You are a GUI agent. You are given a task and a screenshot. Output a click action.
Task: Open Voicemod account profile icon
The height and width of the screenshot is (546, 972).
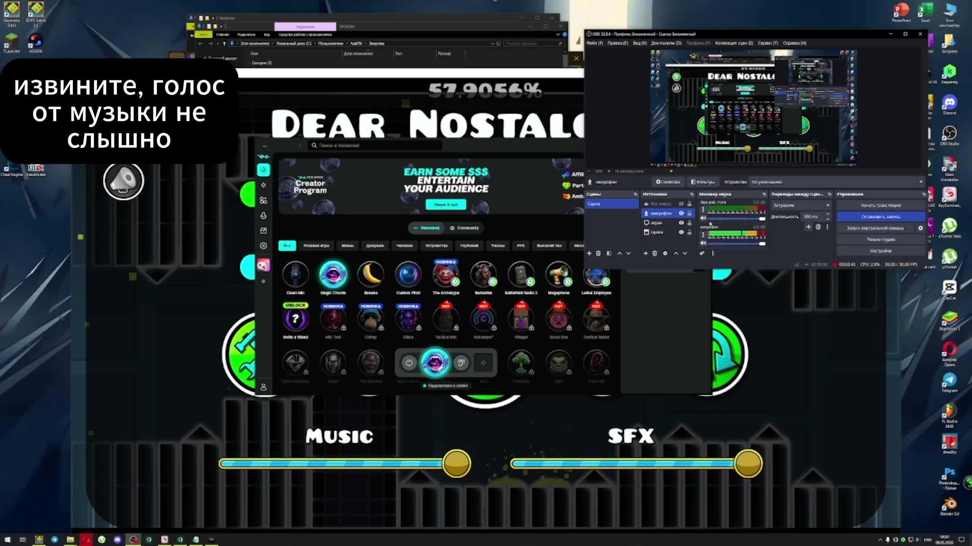coord(264,387)
